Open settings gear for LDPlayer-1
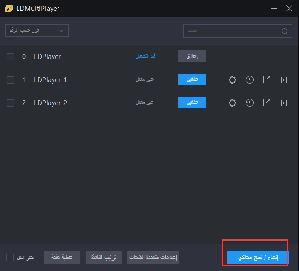299x271 pixels. point(232,80)
